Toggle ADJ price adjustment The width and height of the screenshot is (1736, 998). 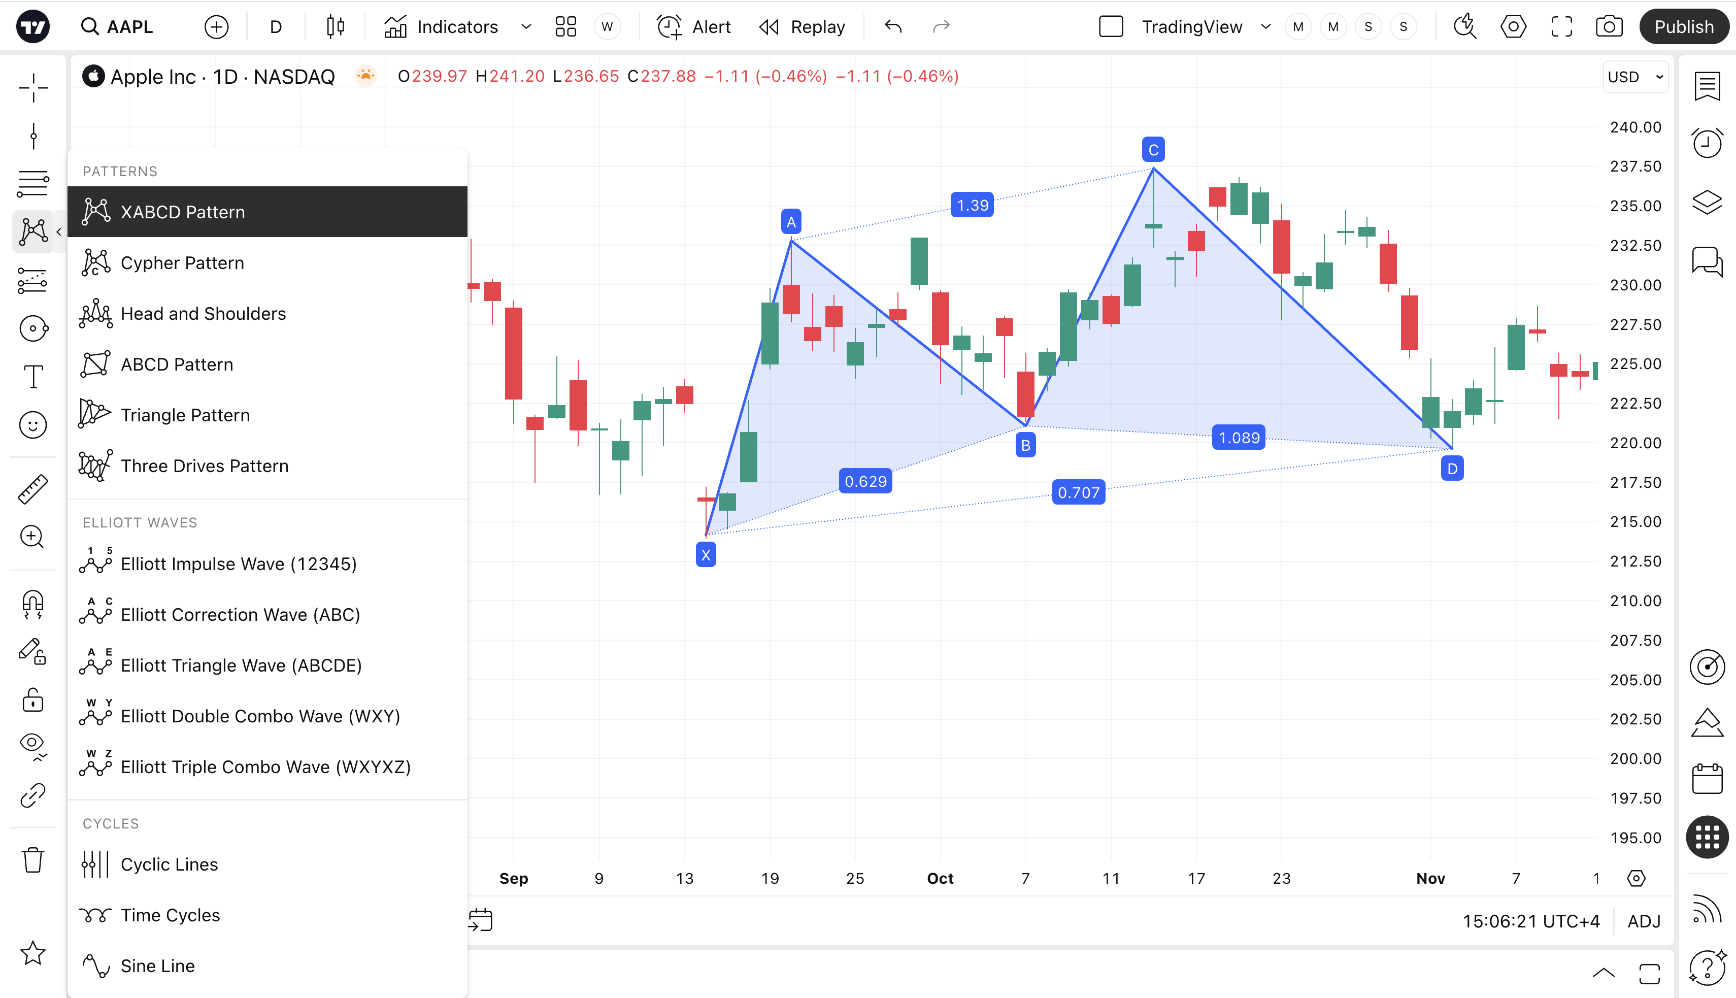coord(1644,920)
